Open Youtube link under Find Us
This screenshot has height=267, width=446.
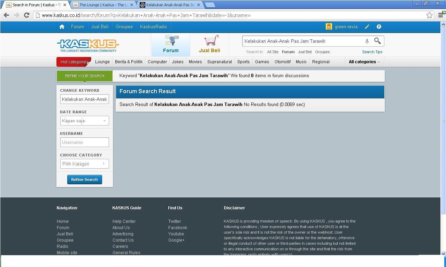(176, 234)
